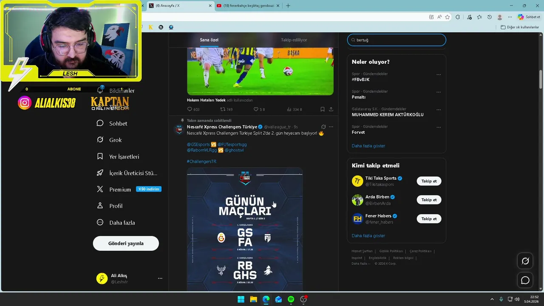
Task: Open Ali Alkış account options menu
Action: [160, 278]
